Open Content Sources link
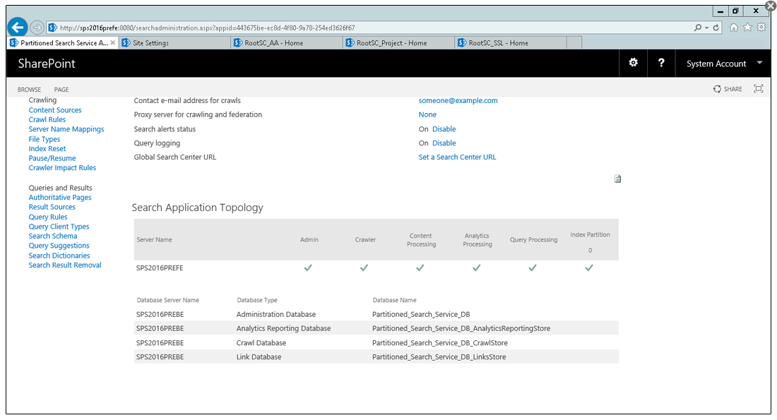 pyautogui.click(x=55, y=110)
